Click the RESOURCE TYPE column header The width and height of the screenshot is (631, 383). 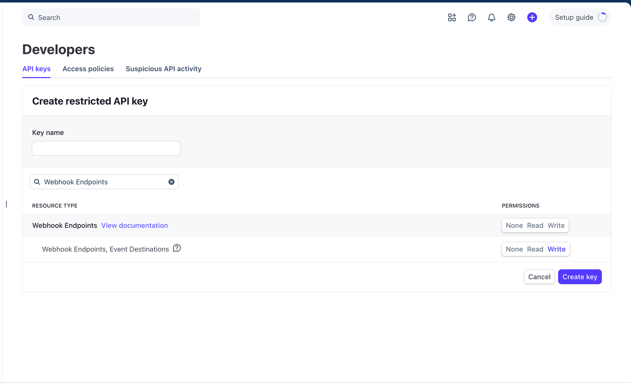tap(55, 206)
